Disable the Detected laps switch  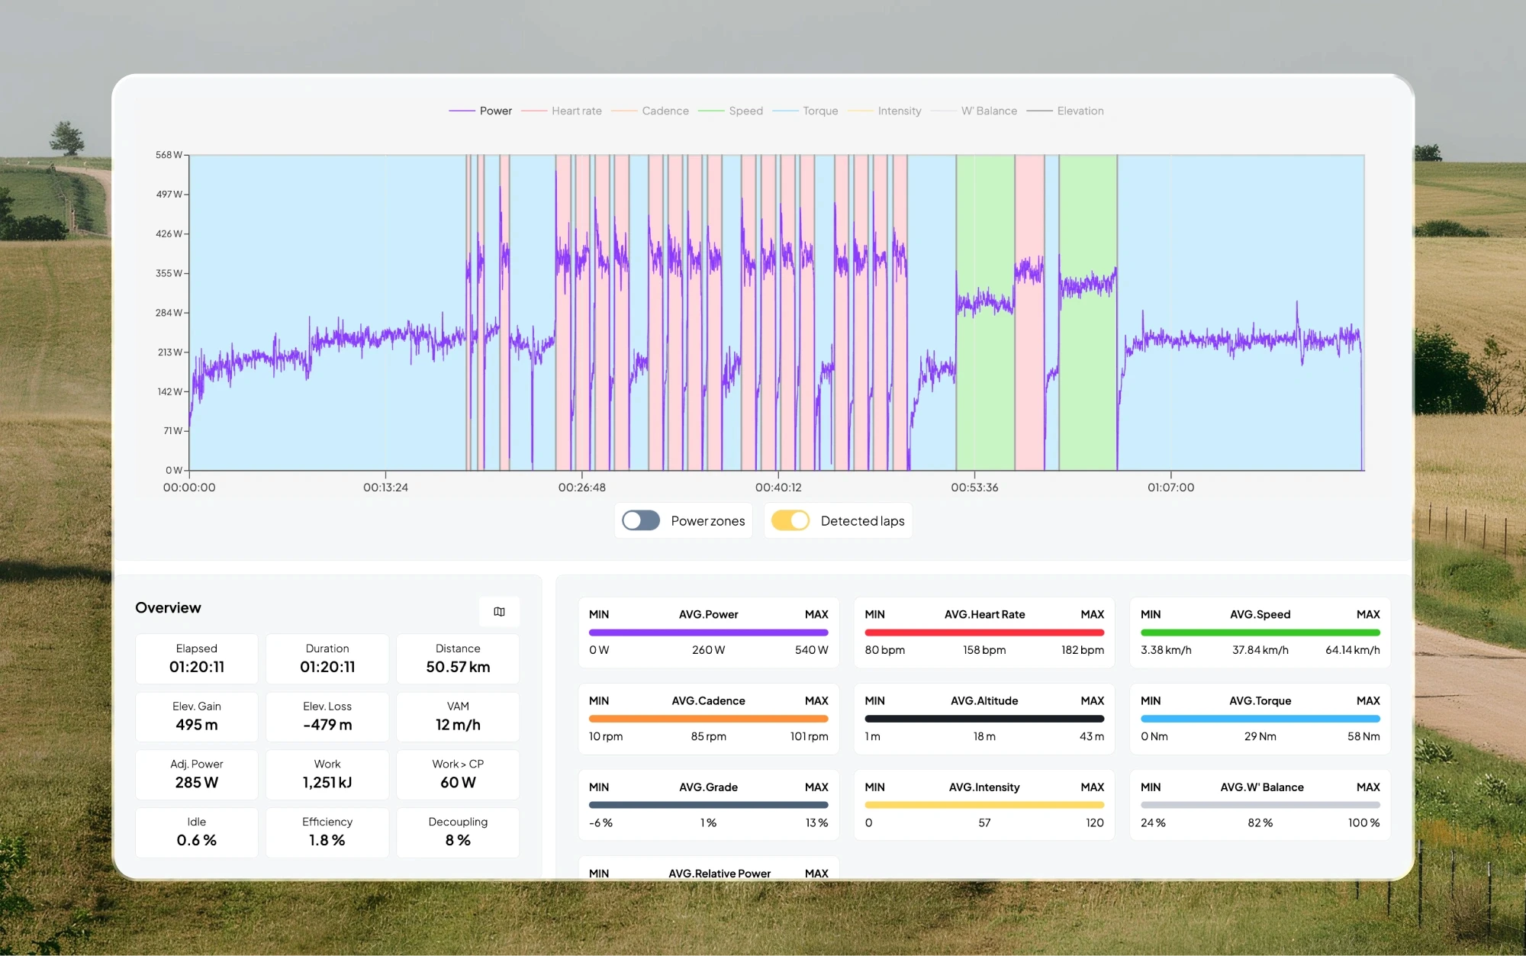click(x=790, y=520)
